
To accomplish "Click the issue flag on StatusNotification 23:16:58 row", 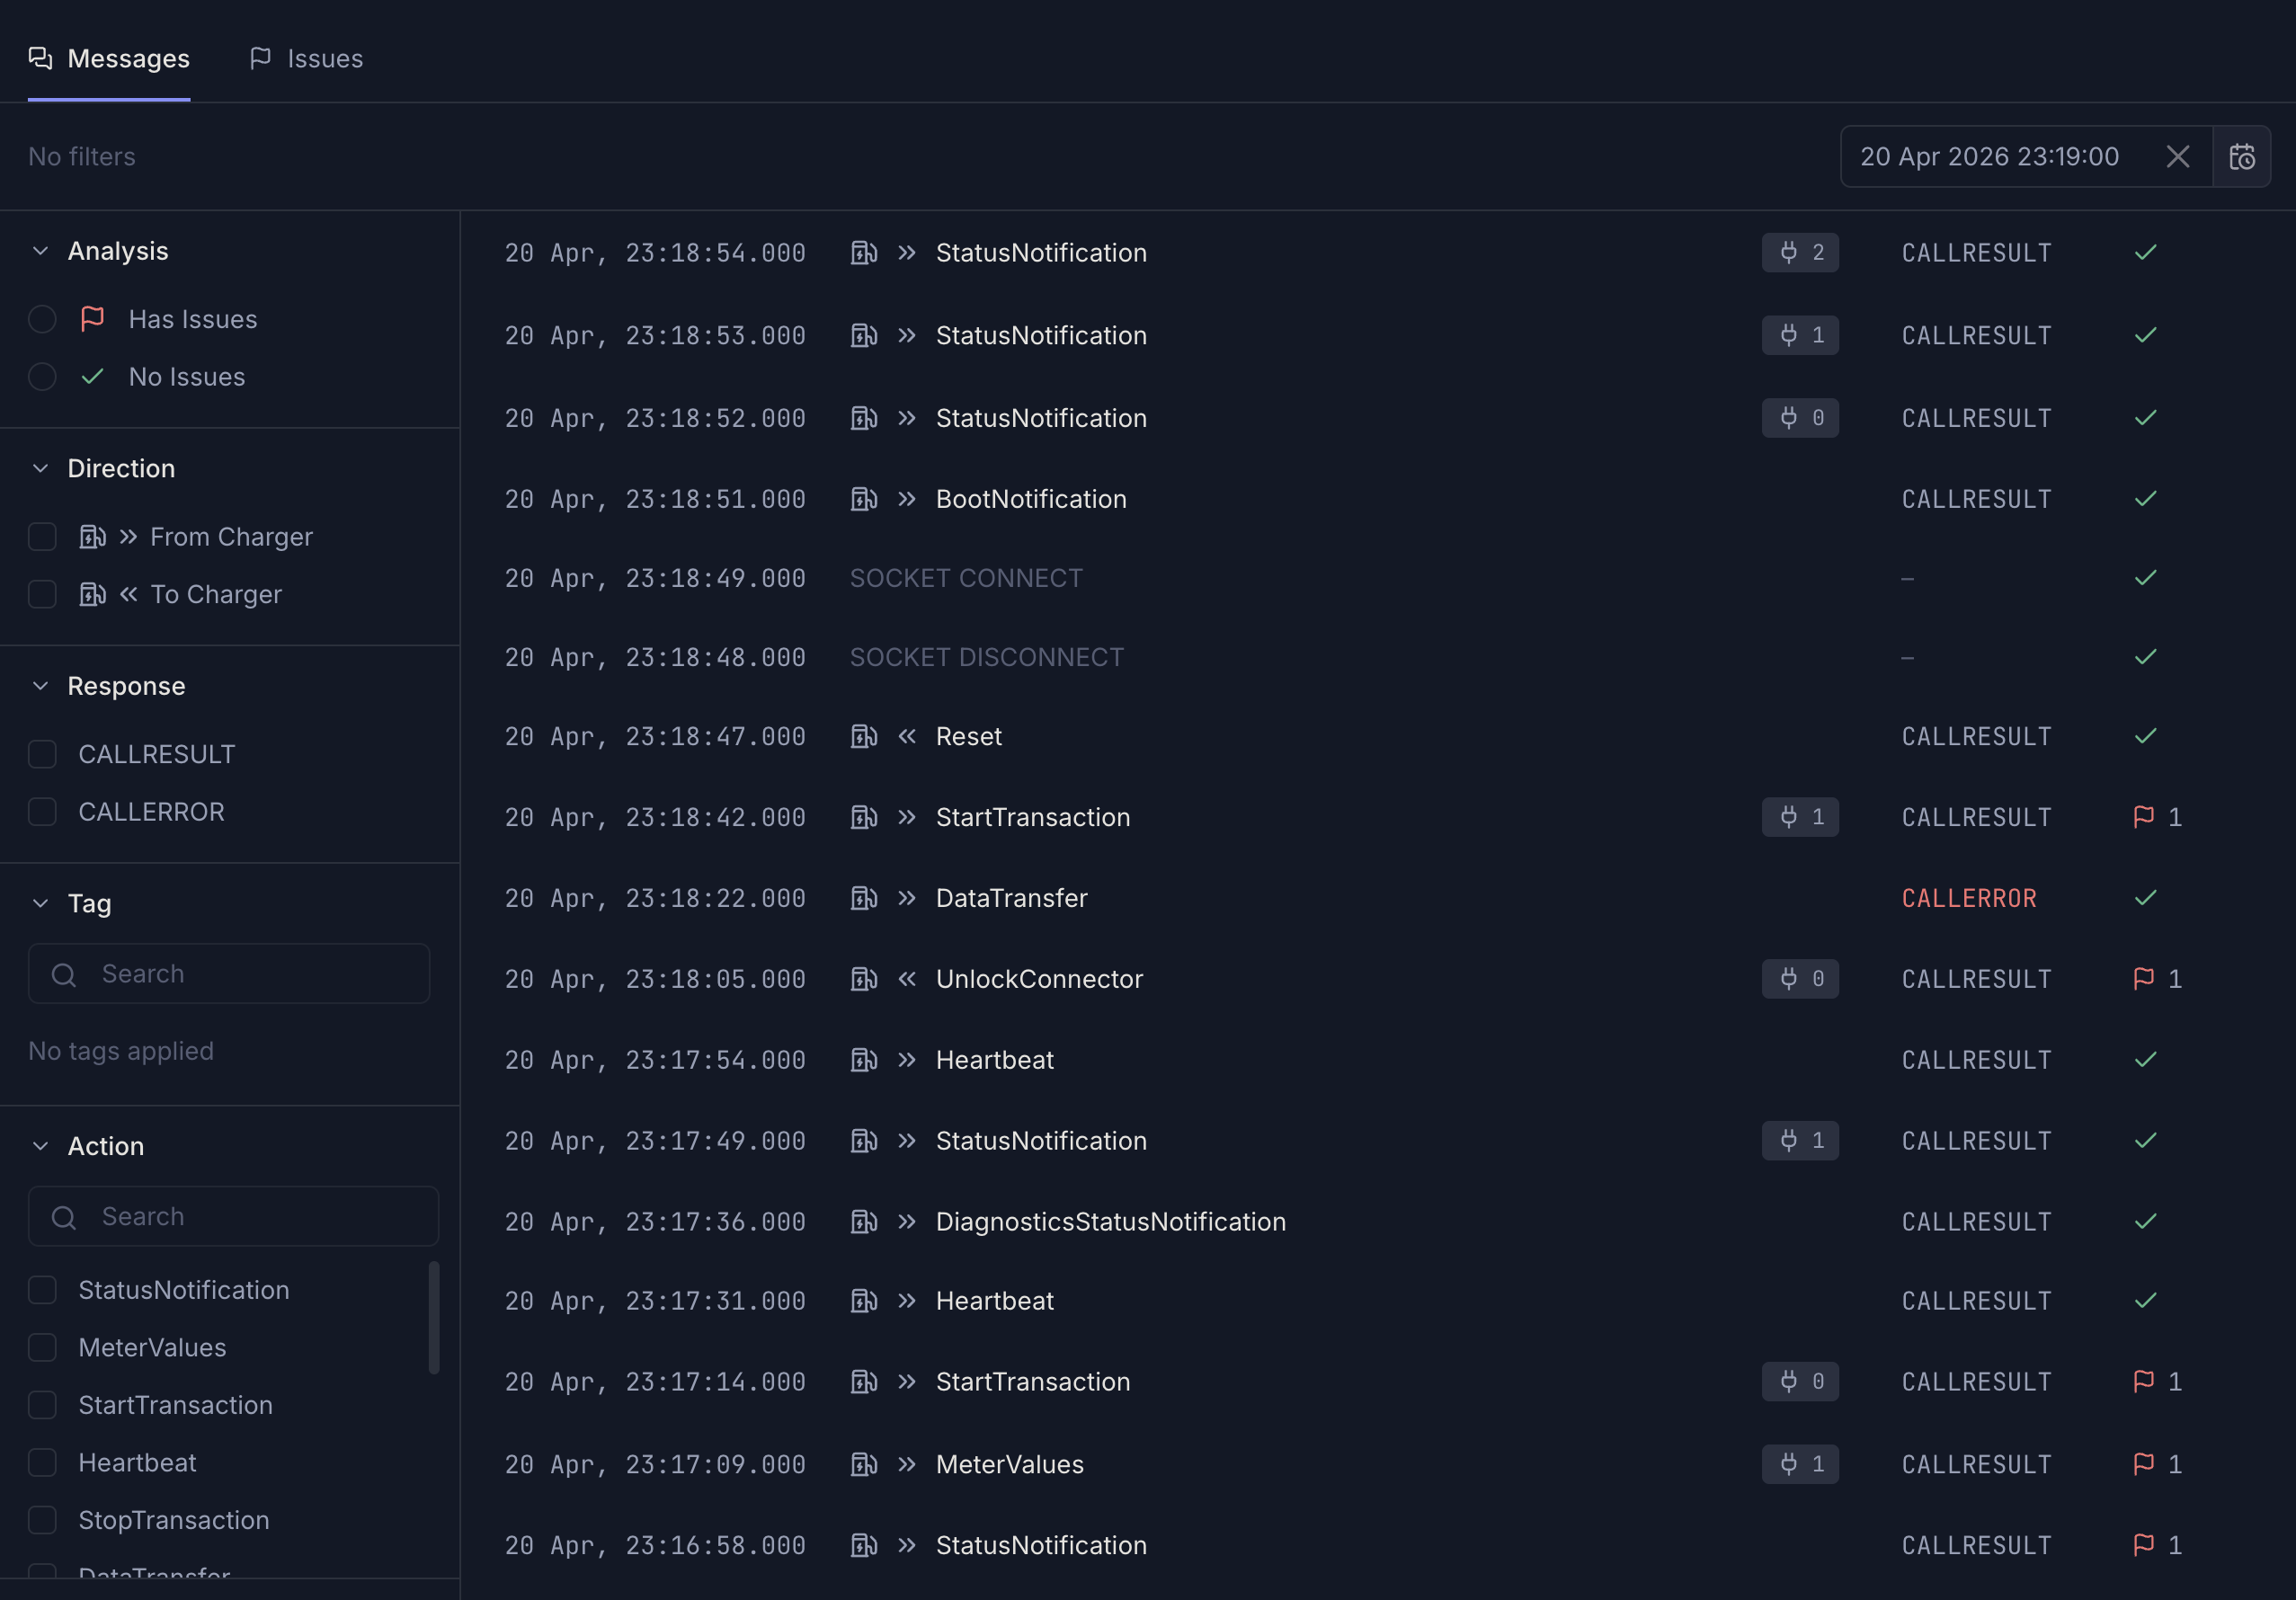I will tap(2143, 1545).
